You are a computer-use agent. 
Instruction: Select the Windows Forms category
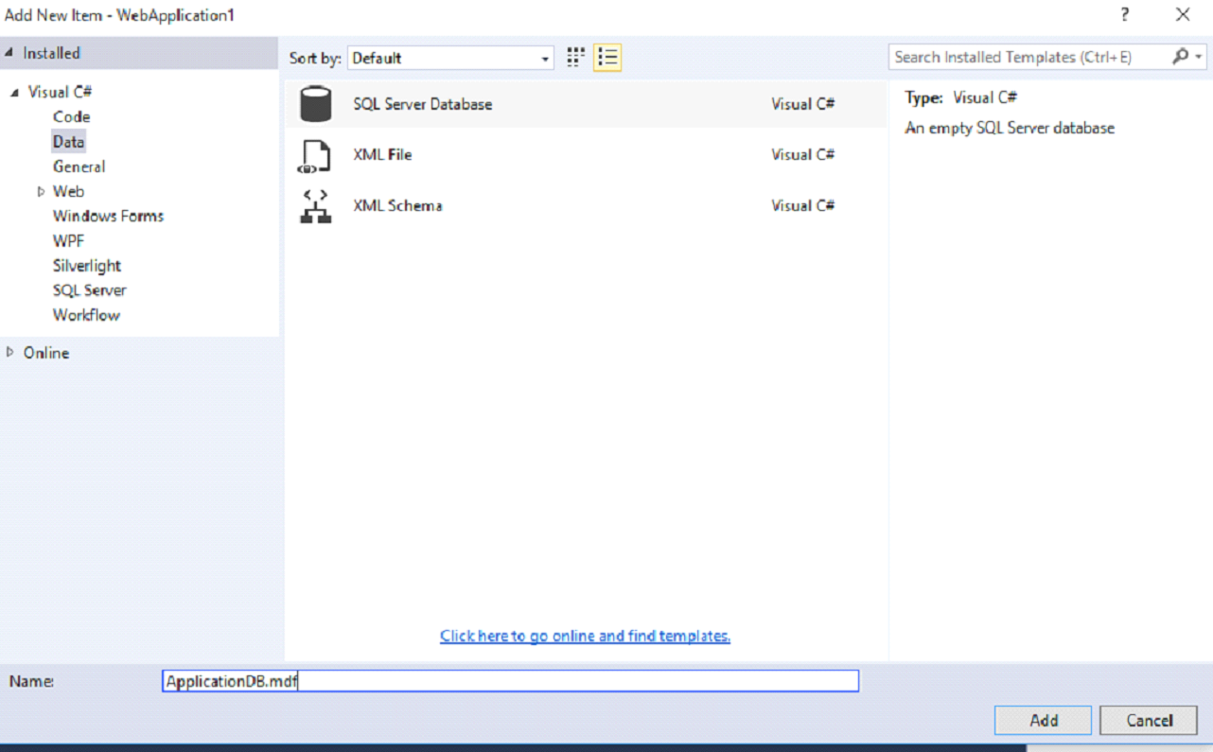(x=107, y=216)
